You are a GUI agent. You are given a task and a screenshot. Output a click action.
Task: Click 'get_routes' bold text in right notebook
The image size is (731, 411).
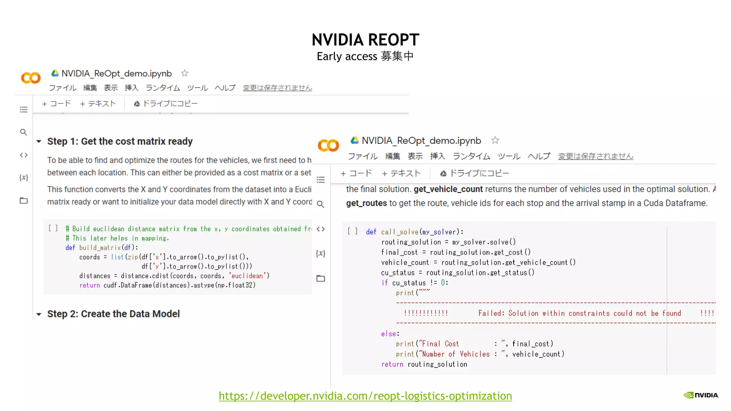(366, 203)
